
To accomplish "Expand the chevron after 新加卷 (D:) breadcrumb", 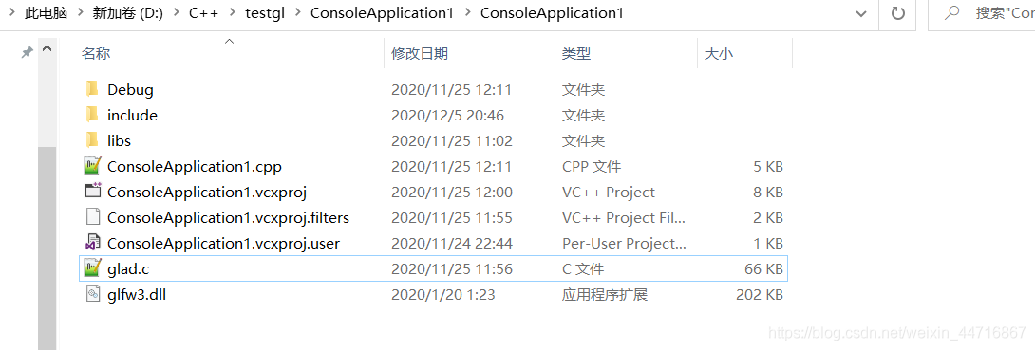I will pos(176,13).
